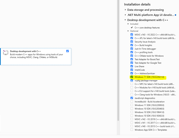
Task: Enable Incredibuild - Build Acceleration
Action: pos(132,101)
